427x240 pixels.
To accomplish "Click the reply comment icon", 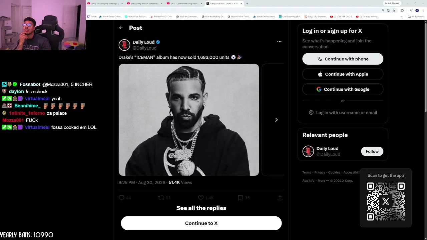I will (x=122, y=198).
